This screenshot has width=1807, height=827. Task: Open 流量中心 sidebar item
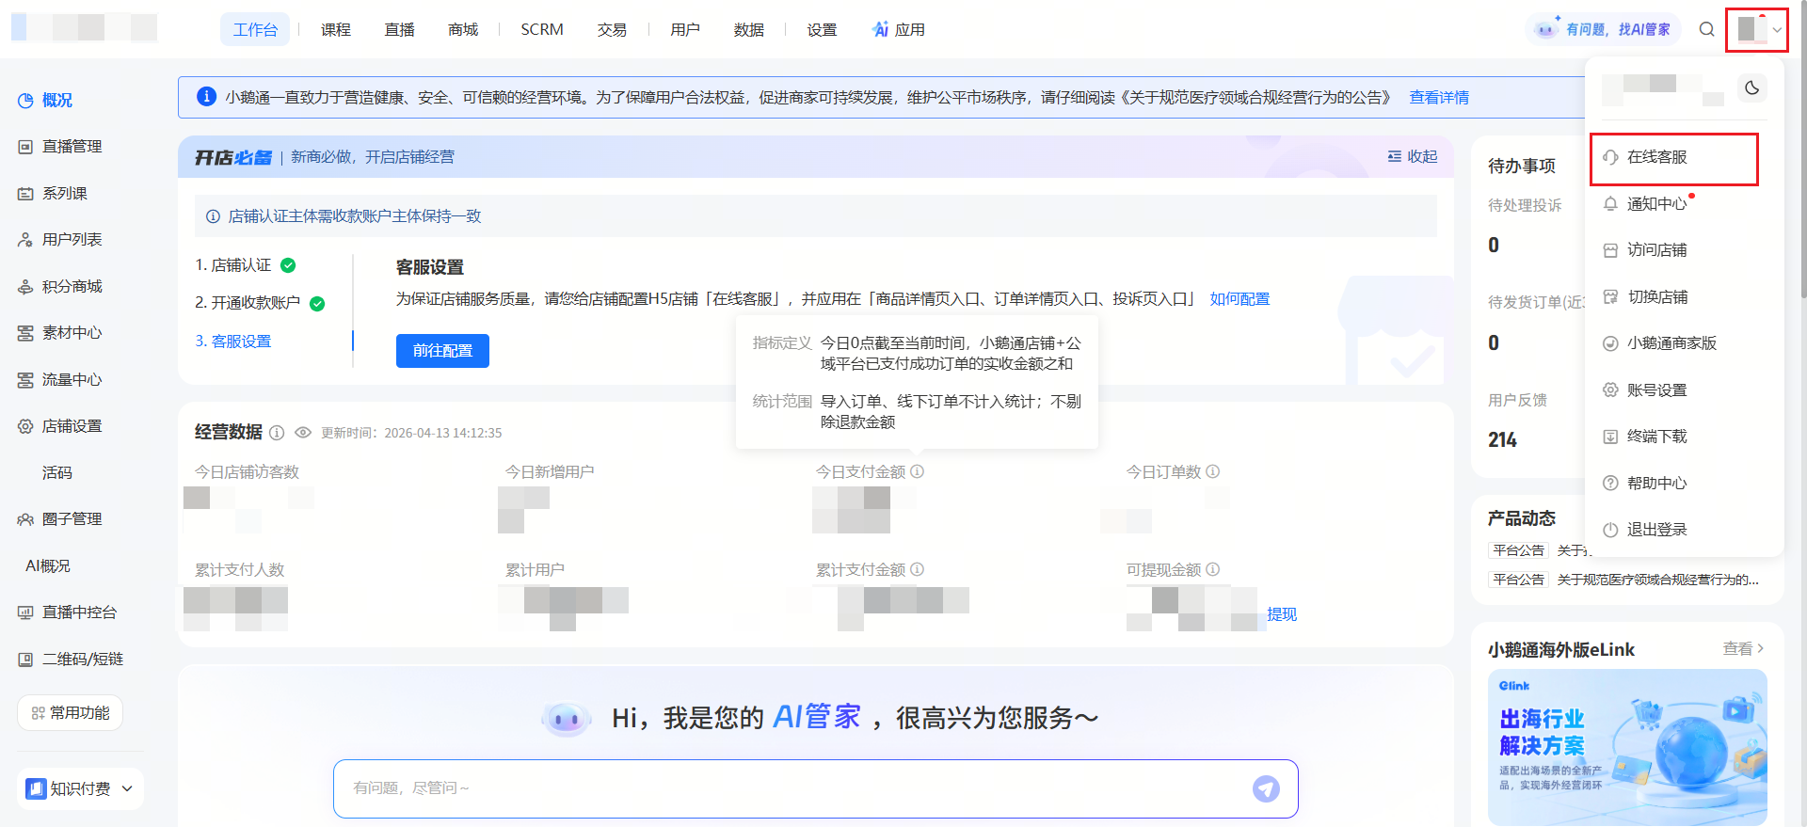pos(72,380)
